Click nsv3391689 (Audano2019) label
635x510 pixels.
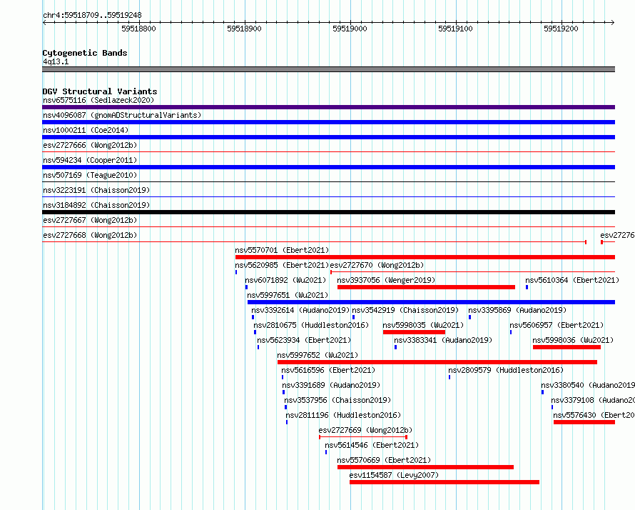[331, 385]
